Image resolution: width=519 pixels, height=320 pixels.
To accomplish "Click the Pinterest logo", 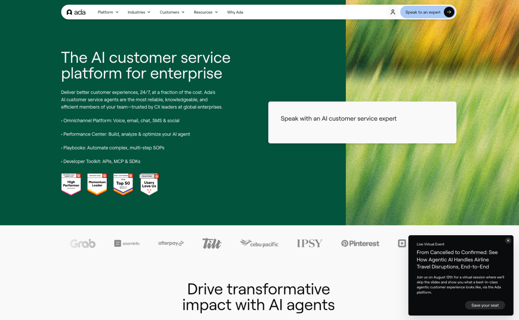I will [x=360, y=243].
